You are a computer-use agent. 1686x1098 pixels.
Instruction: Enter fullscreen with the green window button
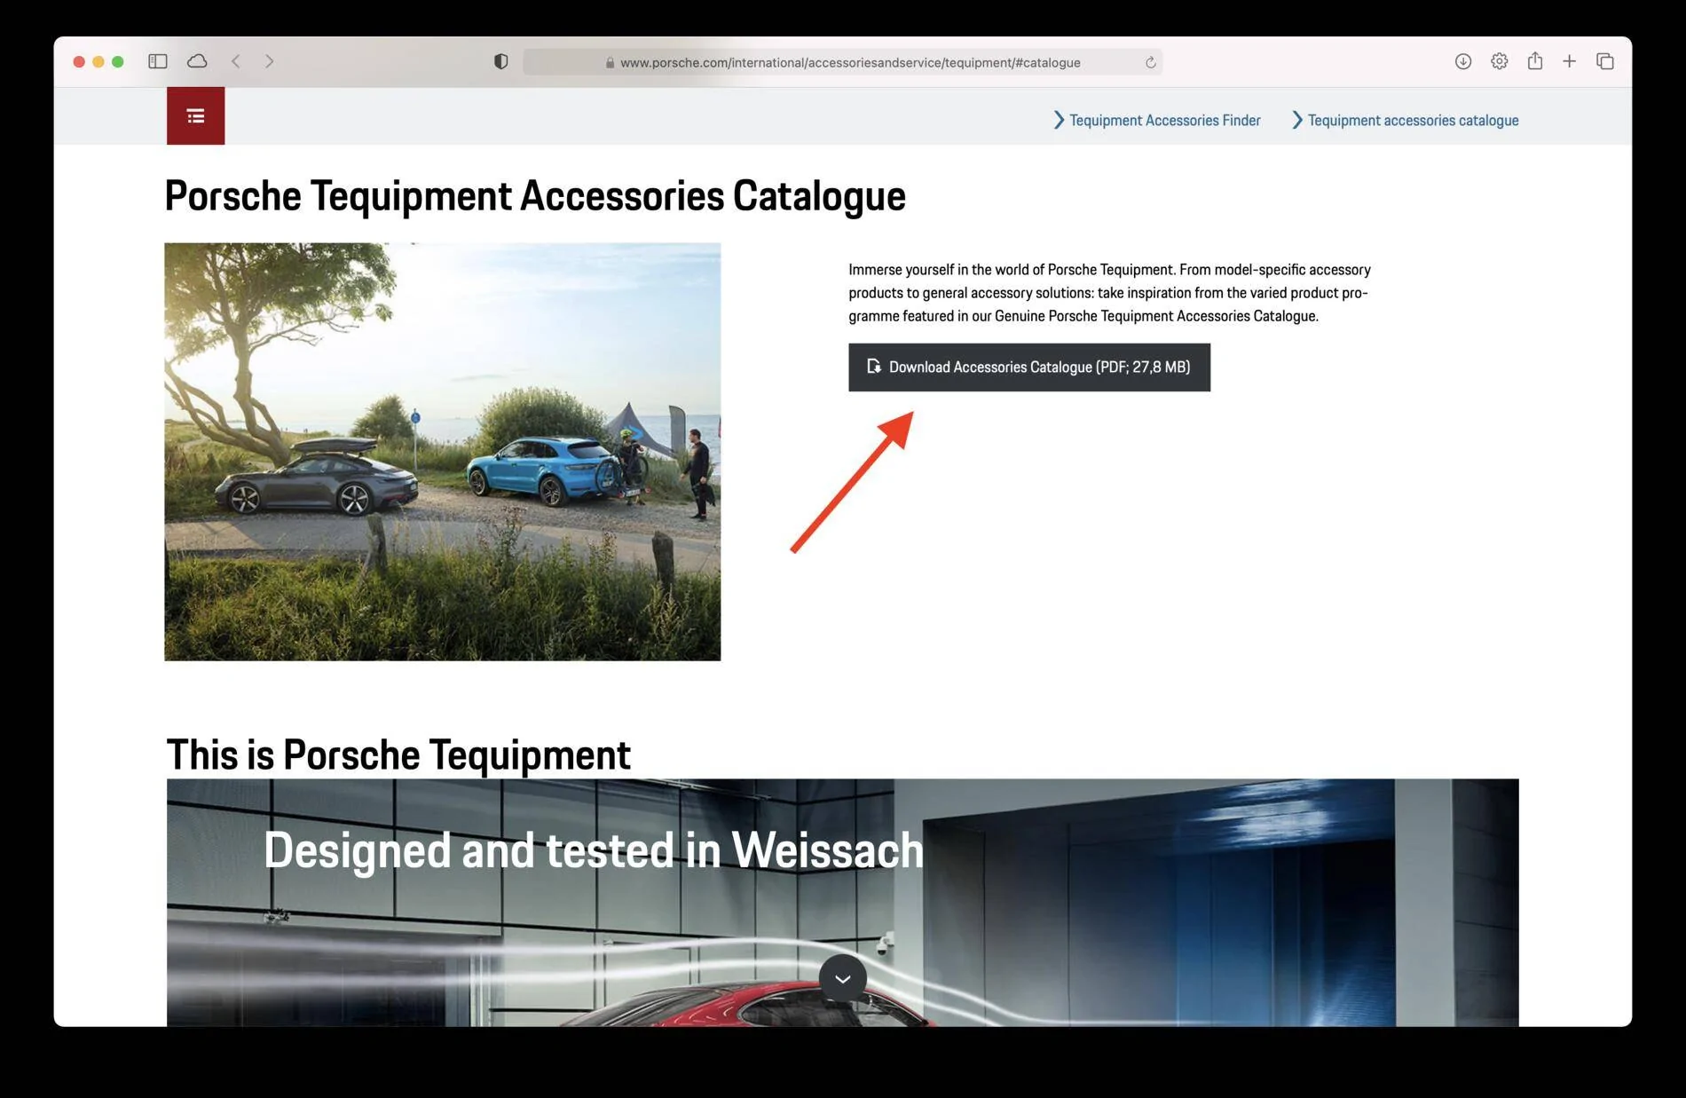click(118, 61)
